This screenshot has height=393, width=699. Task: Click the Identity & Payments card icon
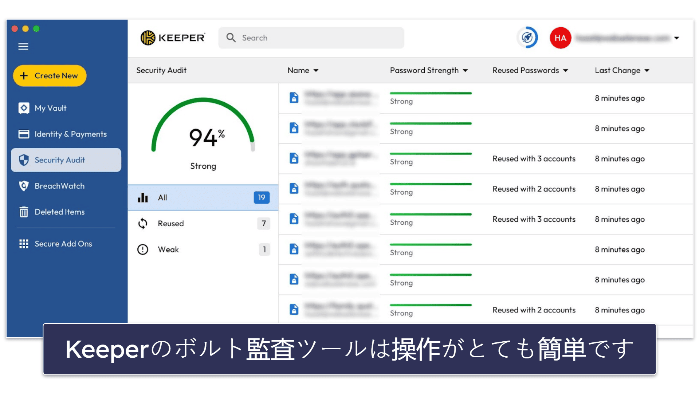click(24, 134)
